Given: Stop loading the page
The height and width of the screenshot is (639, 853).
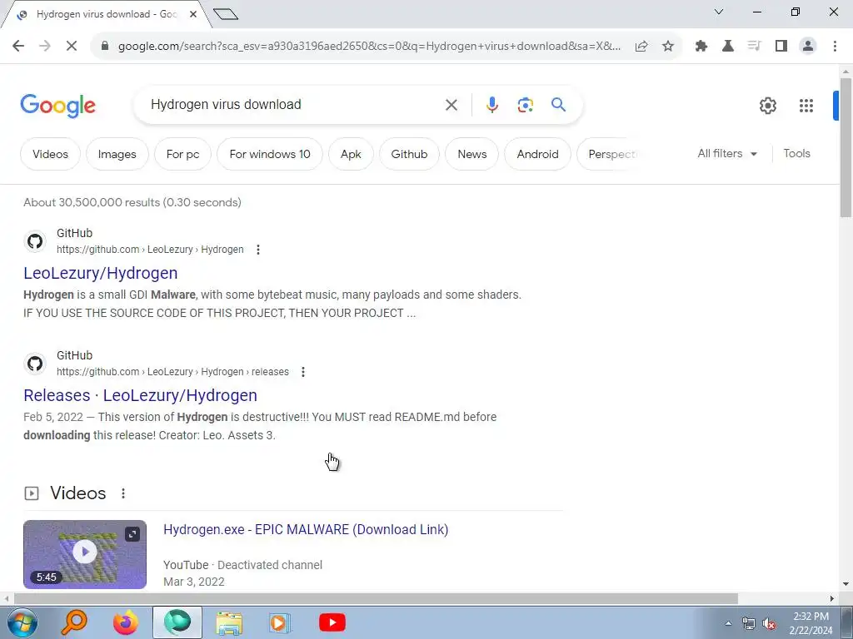Looking at the screenshot, I should [72, 47].
